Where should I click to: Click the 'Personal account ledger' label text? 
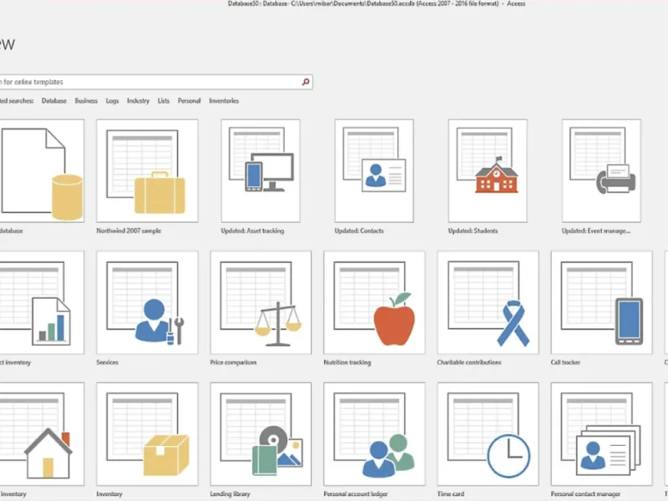[x=356, y=494]
